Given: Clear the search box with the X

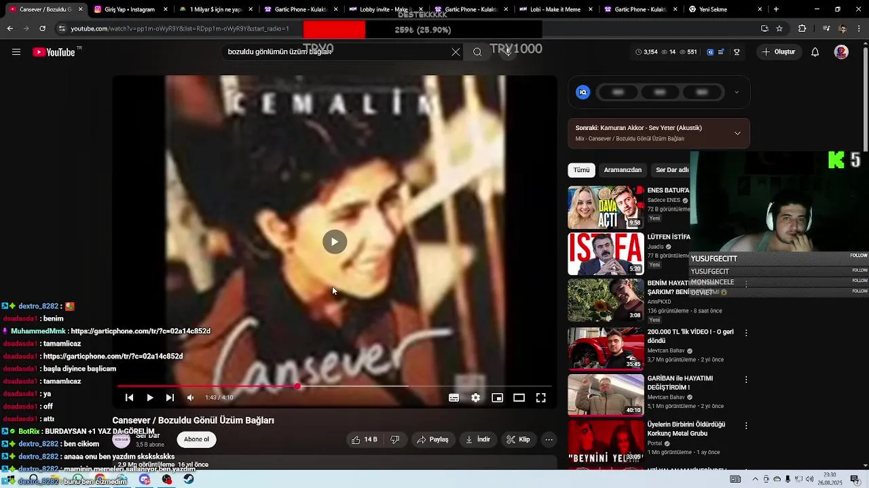Looking at the screenshot, I should pos(456,52).
